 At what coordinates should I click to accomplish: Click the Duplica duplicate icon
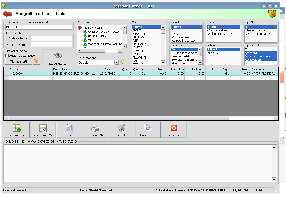tap(69, 128)
